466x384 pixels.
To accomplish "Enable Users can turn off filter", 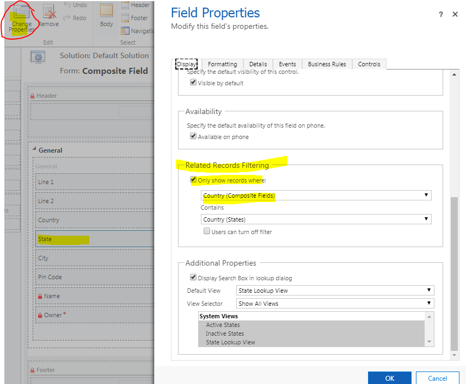I will 207,232.
